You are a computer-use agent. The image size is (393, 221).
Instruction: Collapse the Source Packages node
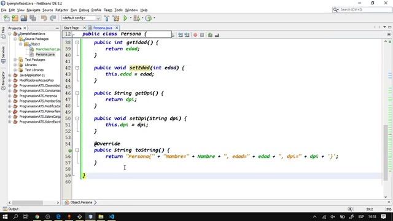coord(15,39)
